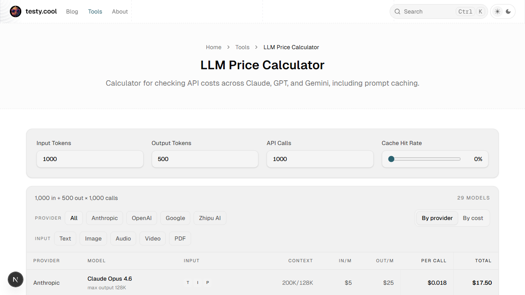Click the round N badge icon
This screenshot has width=525, height=295.
point(16,279)
